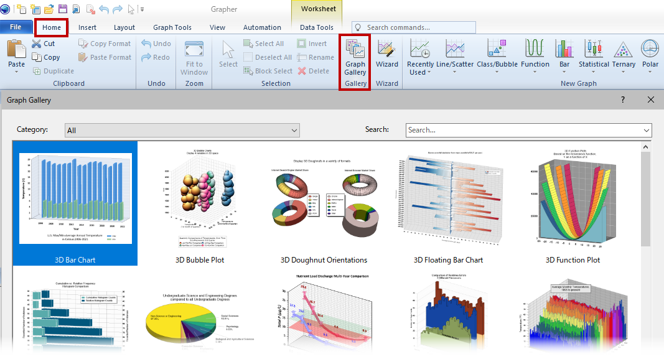Click the Cut scissors command
This screenshot has width=664, height=359.
43,44
